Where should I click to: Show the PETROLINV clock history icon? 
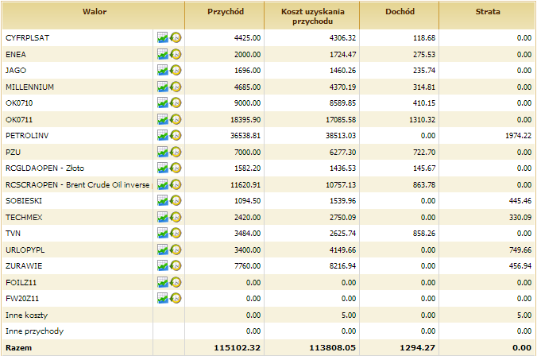click(176, 135)
